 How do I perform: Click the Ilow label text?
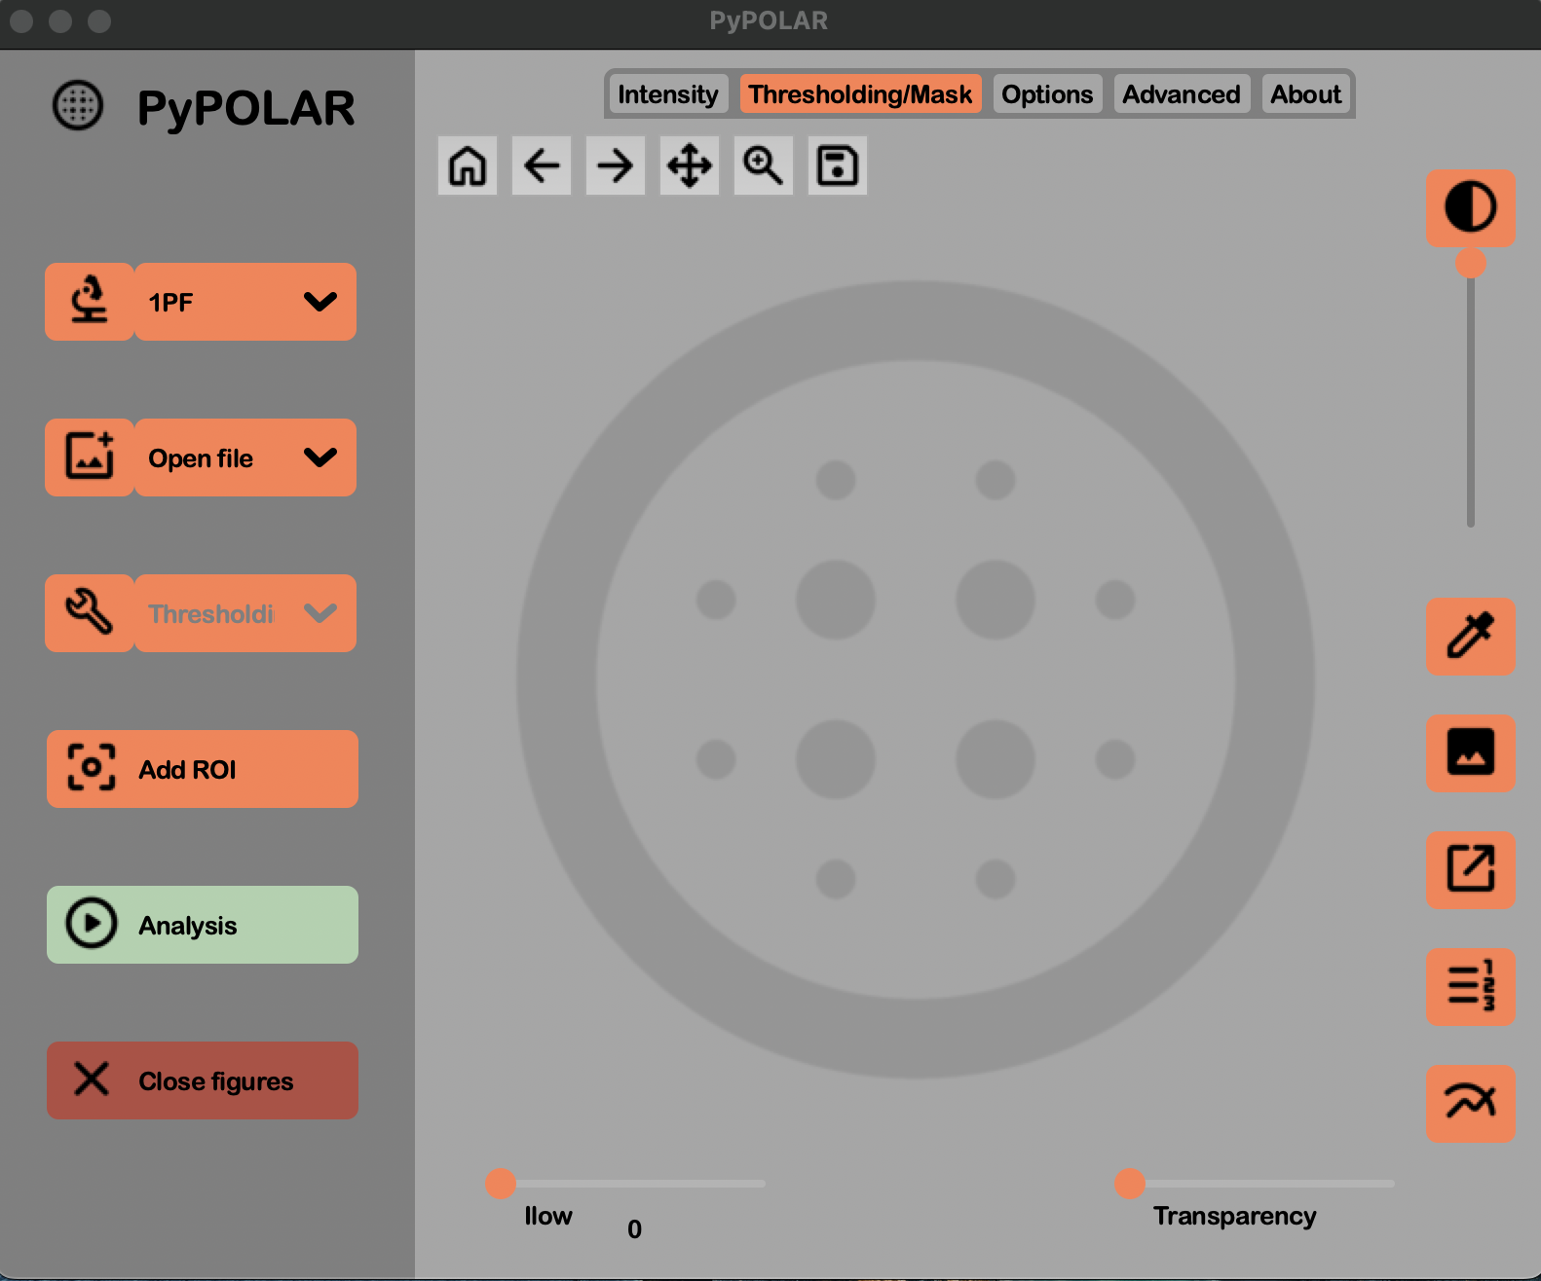(x=548, y=1216)
